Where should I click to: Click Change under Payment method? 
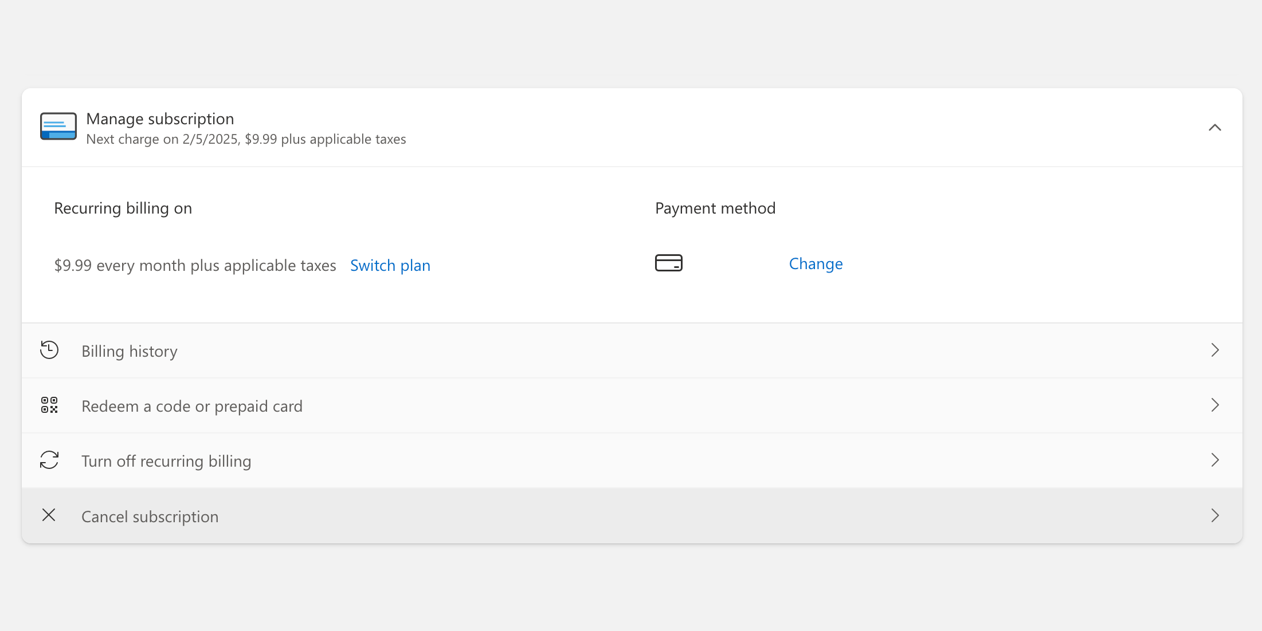coord(816,263)
